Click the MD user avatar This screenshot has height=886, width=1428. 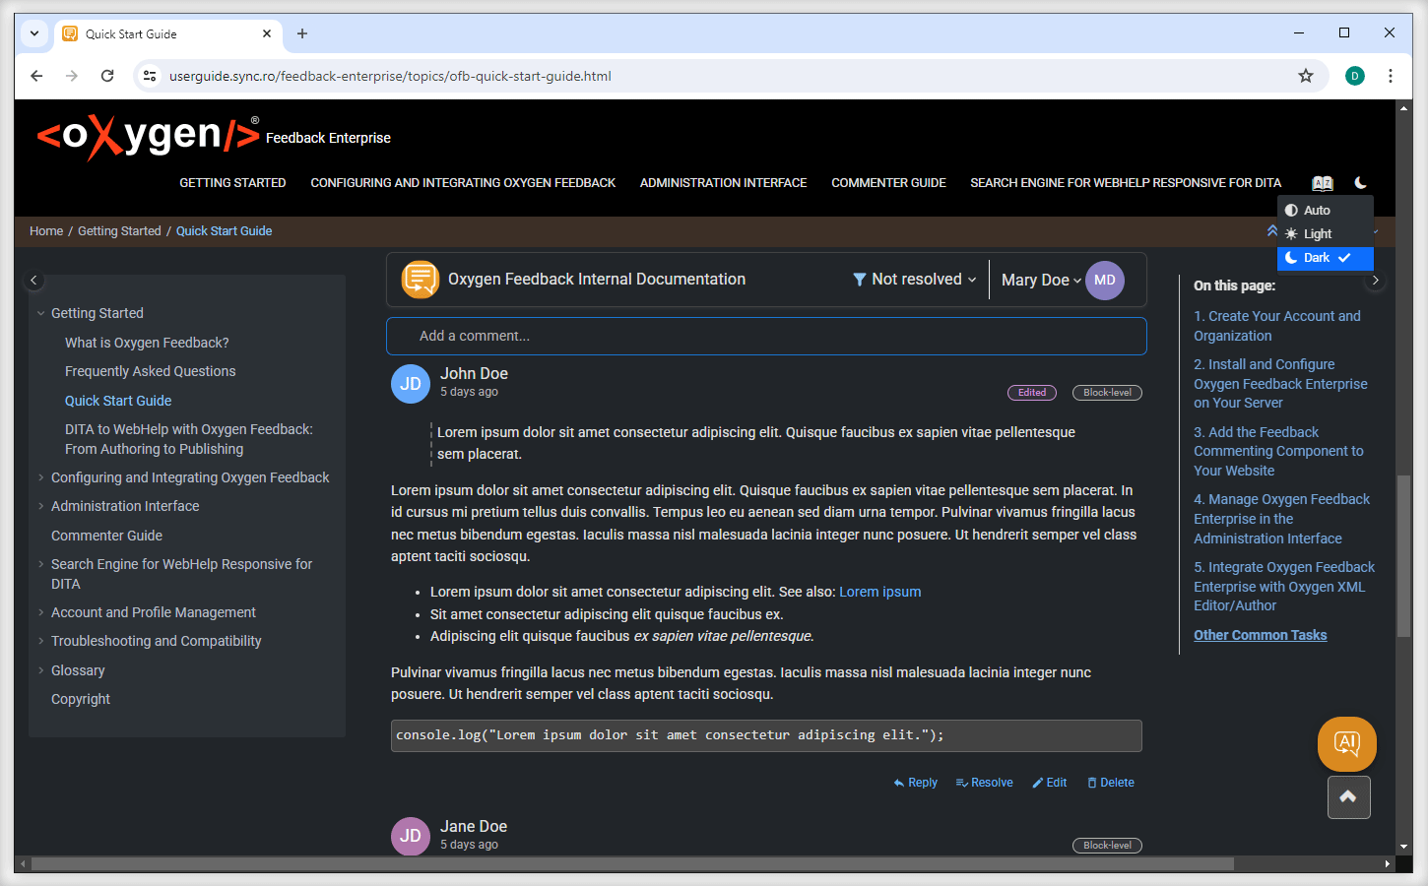(1104, 281)
